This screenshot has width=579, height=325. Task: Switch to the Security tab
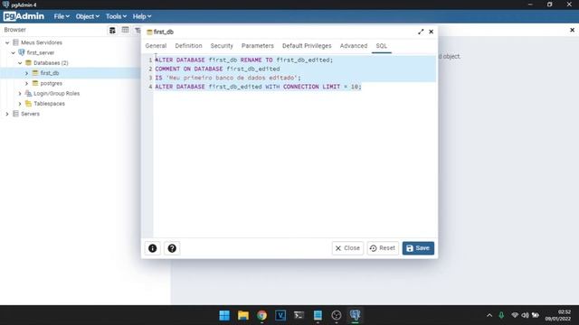tap(222, 46)
